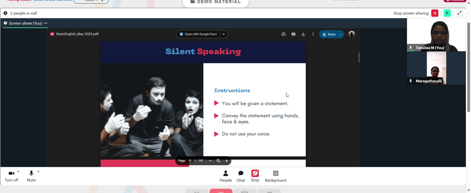
Task: Print the PDF document
Action: pos(293,34)
